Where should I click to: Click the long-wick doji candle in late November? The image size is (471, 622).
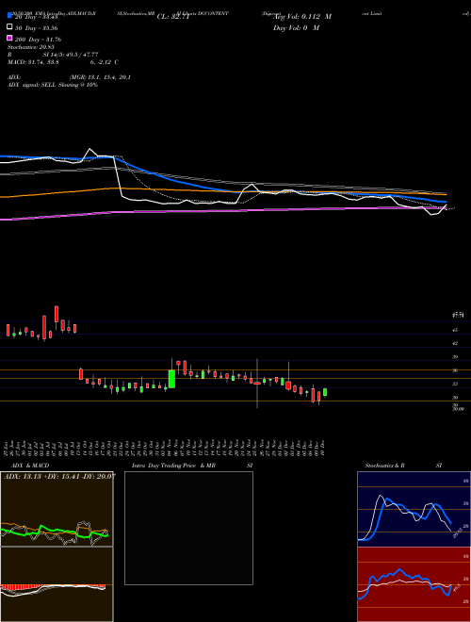pyautogui.click(x=257, y=383)
